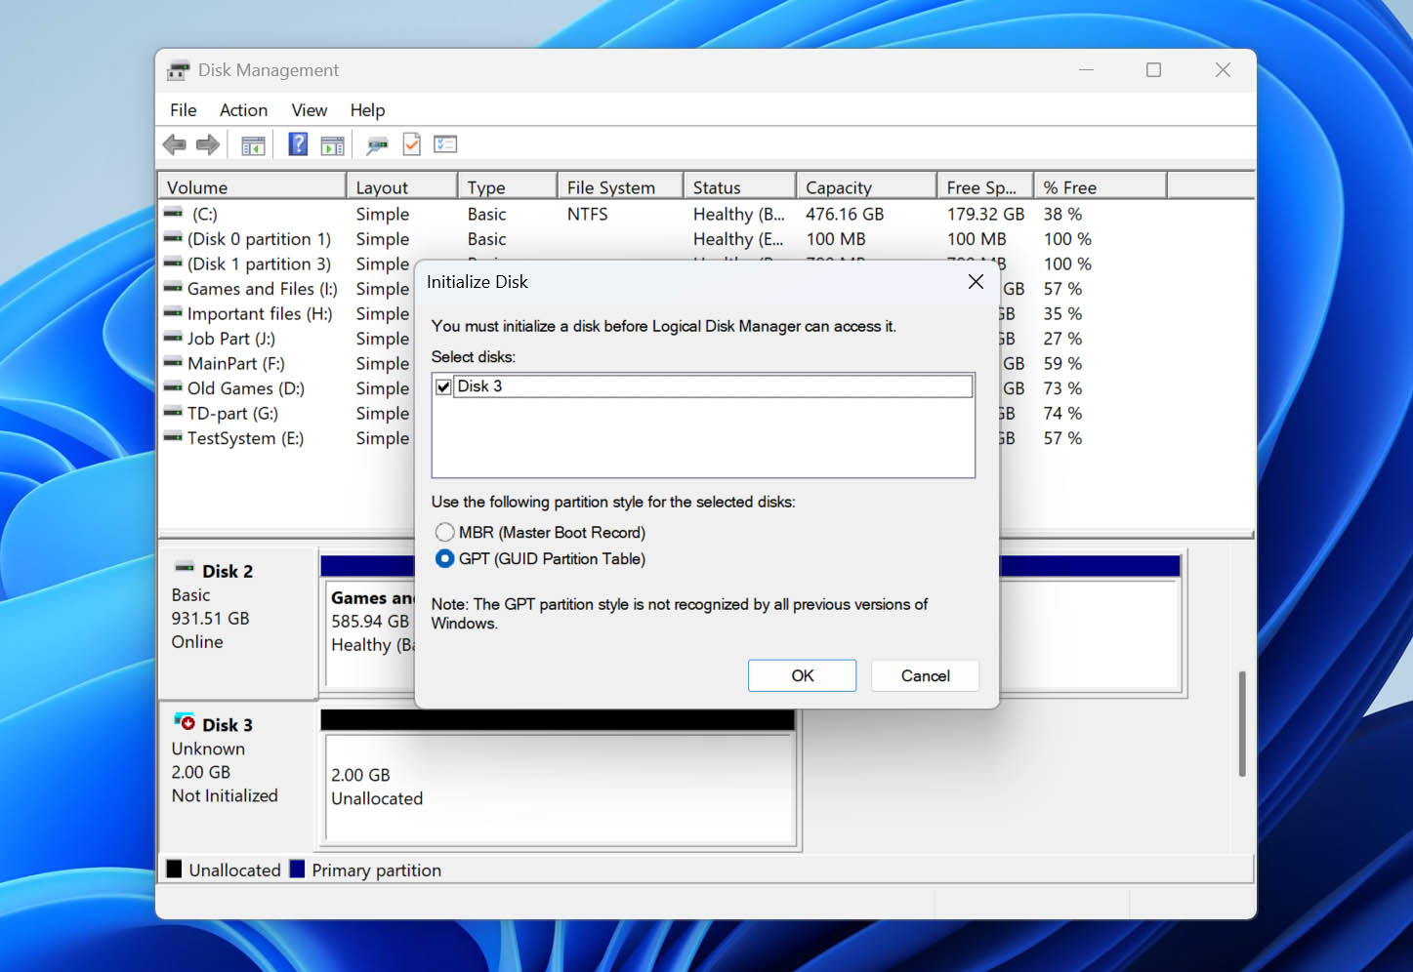The height and width of the screenshot is (972, 1413).
Task: Click Cancel in Initialize Disk dialog
Action: click(x=925, y=675)
